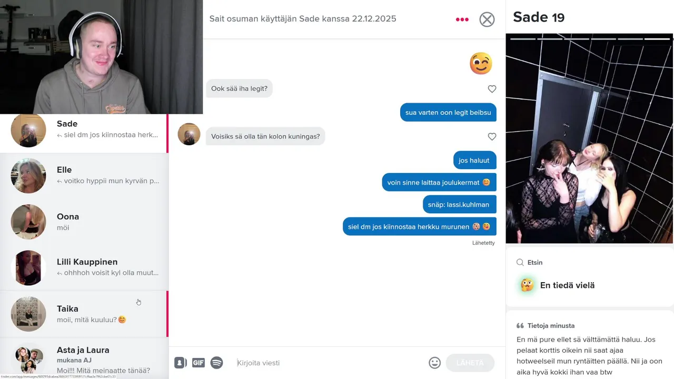674x379 pixels.
Task: Click Sade's profile photo in right panel
Action: tap(589, 139)
